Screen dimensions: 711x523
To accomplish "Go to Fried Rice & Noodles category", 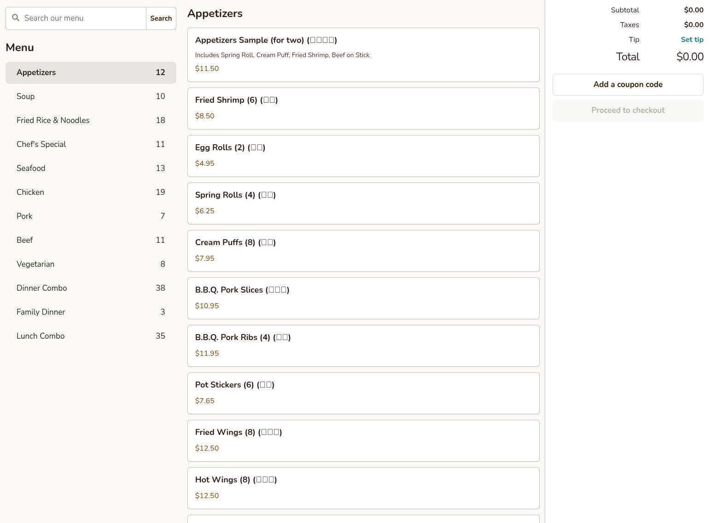I will [x=91, y=121].
